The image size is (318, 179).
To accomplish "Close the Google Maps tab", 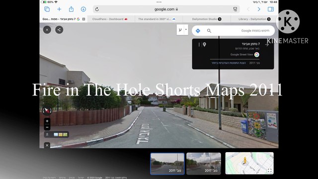I will tap(83, 19).
